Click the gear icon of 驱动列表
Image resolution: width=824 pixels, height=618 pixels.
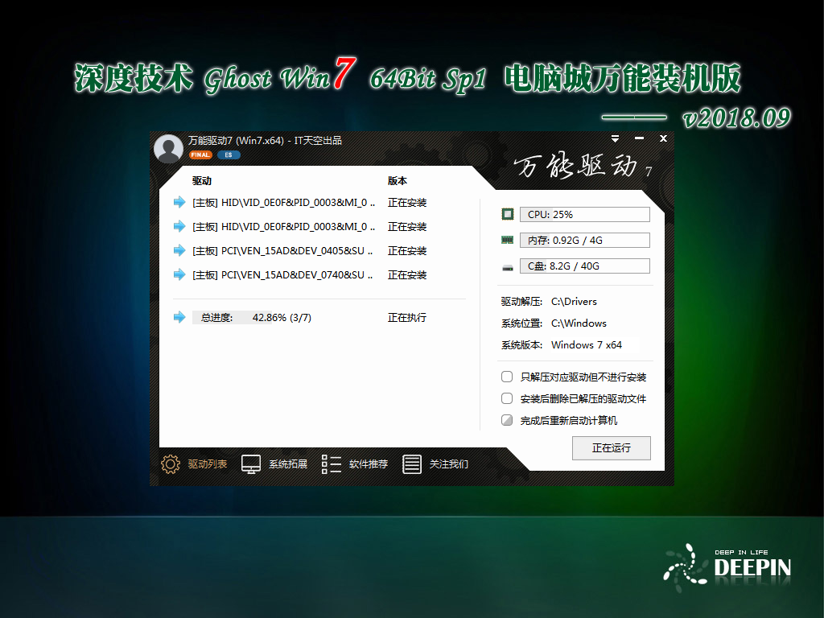tap(171, 464)
